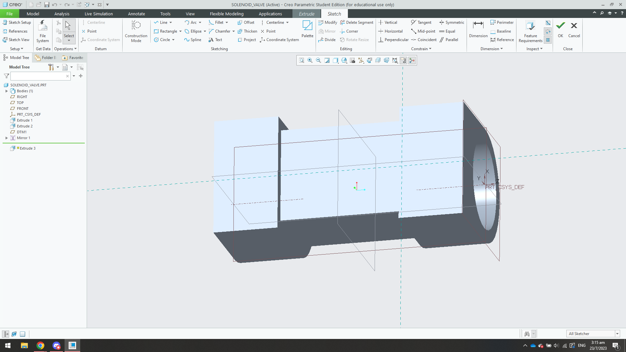Click the green OK checkmark

560,26
